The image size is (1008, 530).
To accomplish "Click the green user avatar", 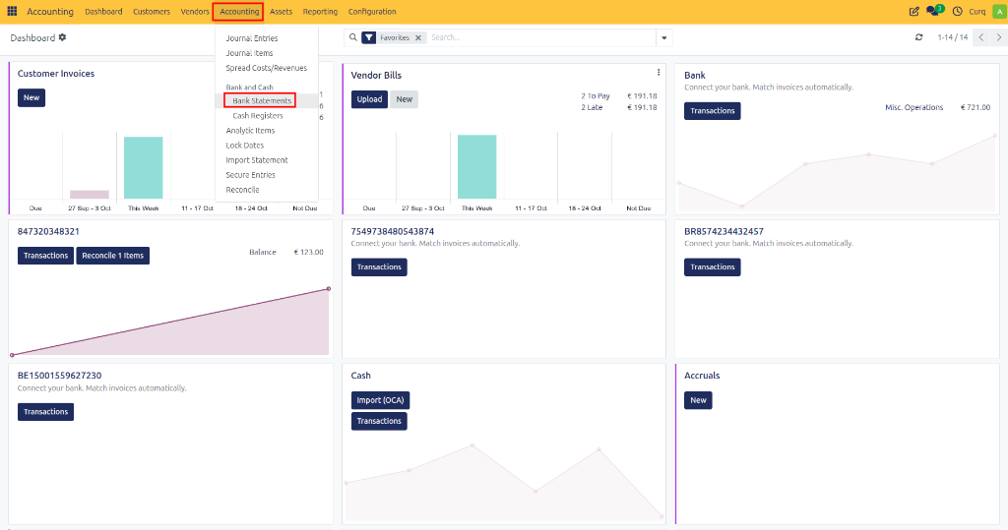I will (999, 11).
